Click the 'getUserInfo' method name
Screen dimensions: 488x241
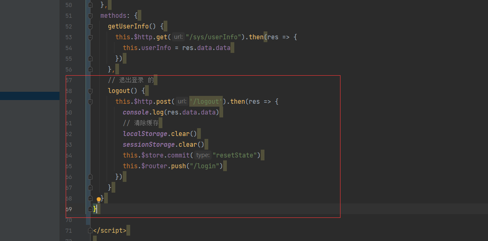128,26
